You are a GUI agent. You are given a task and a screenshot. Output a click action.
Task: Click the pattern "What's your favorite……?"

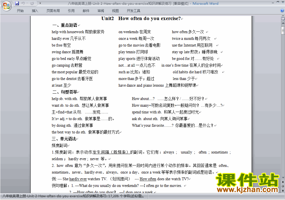[x=153, y=125]
